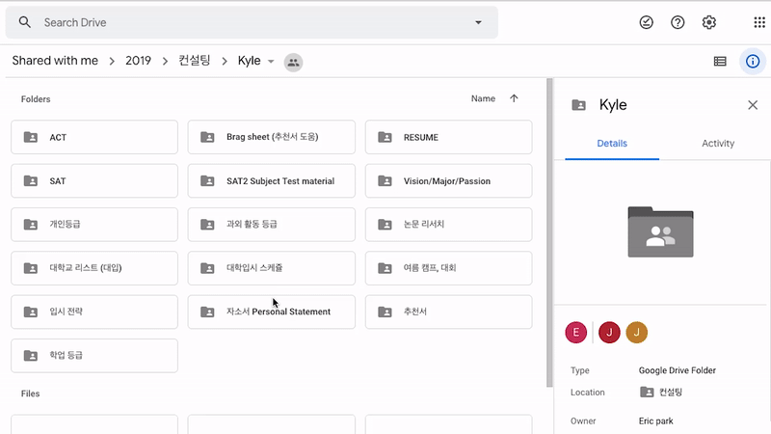The width and height of the screenshot is (771, 434).
Task: Click the Kyle folder icon in panel header
Action: (579, 105)
